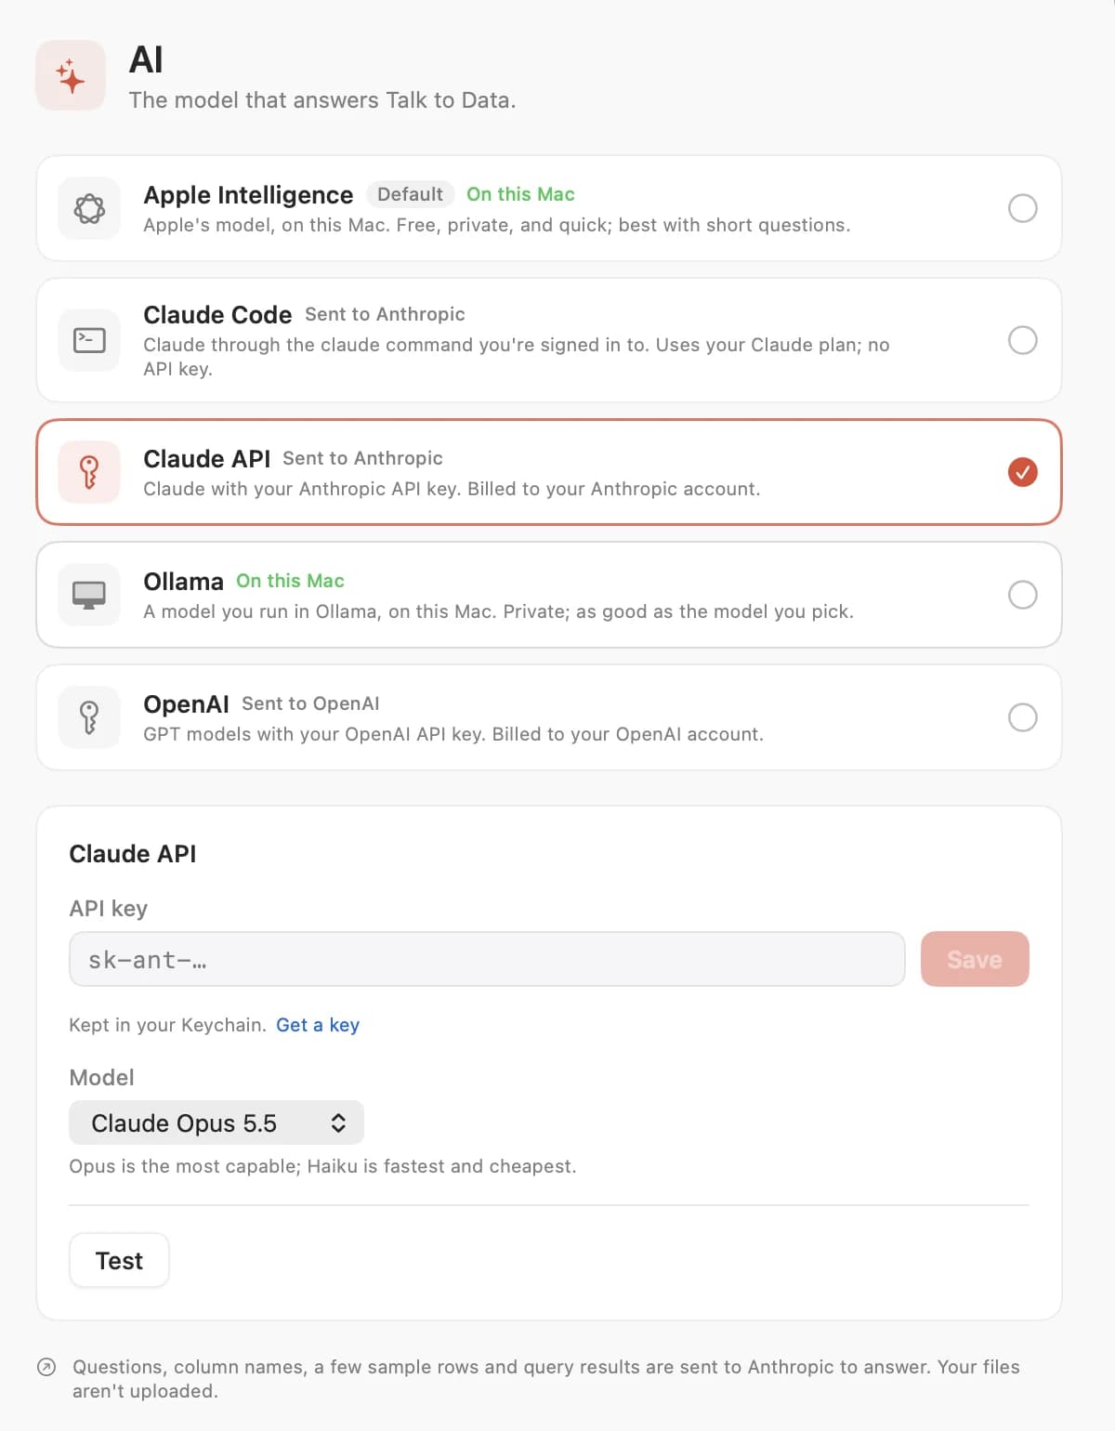Open the Get a key link
1115x1431 pixels.
pyautogui.click(x=318, y=1025)
